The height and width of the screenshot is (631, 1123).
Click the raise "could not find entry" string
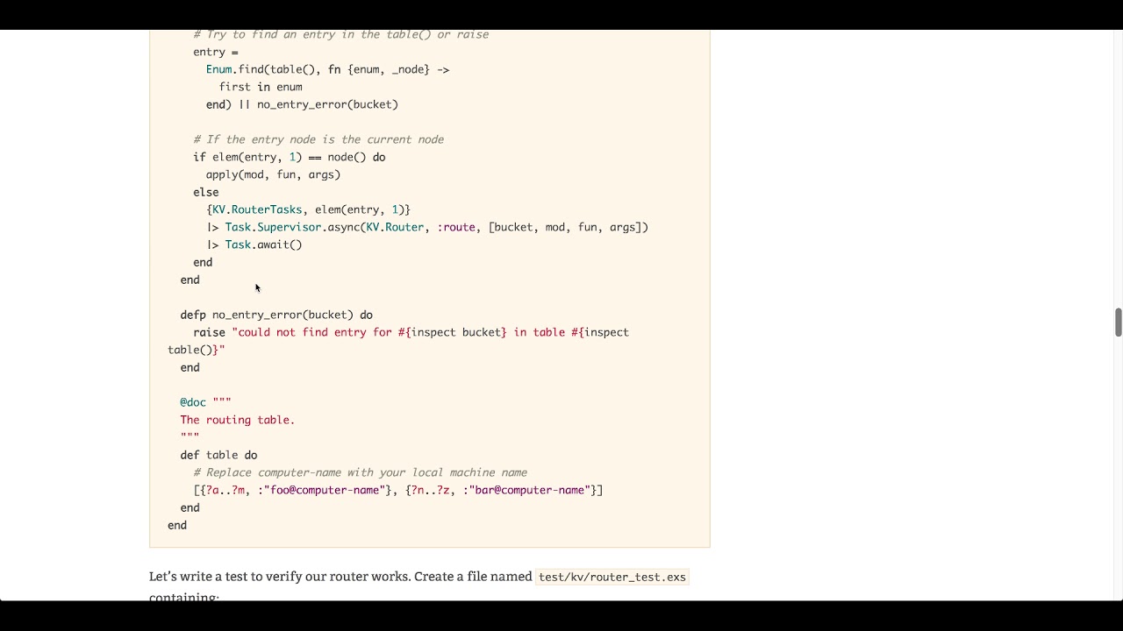[398, 341]
